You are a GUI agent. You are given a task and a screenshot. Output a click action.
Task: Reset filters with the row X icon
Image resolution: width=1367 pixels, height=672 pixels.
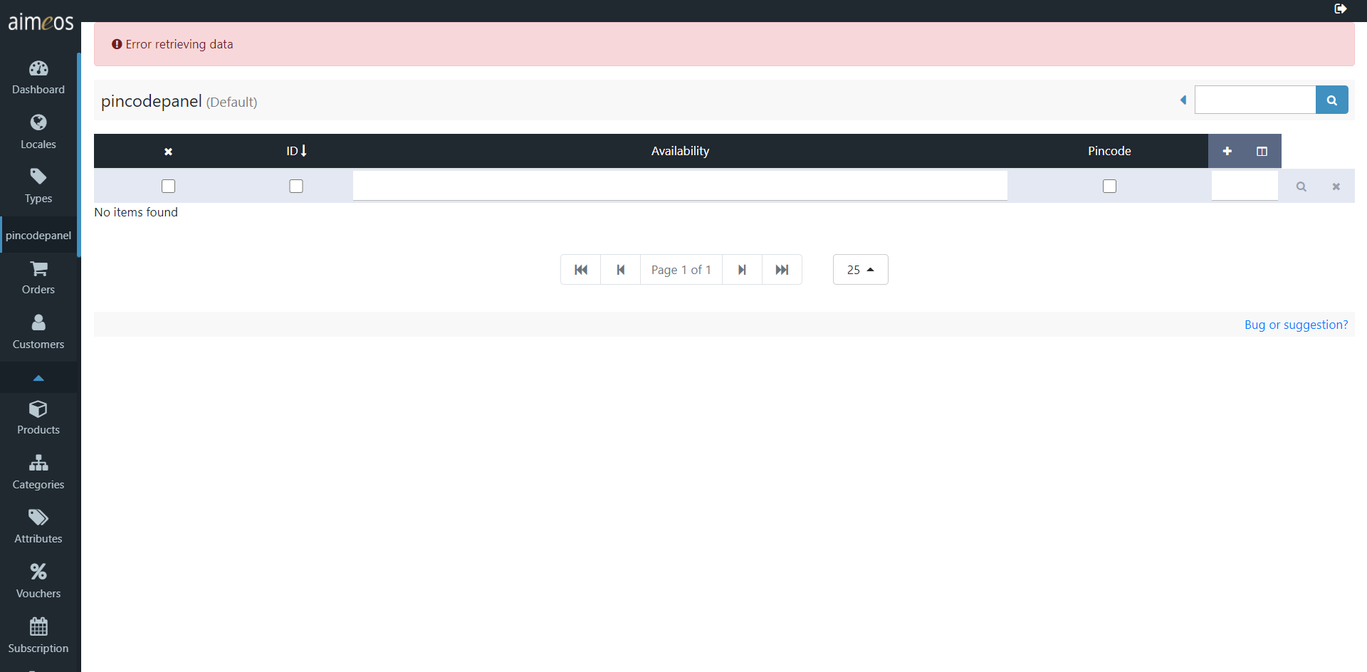(1336, 187)
